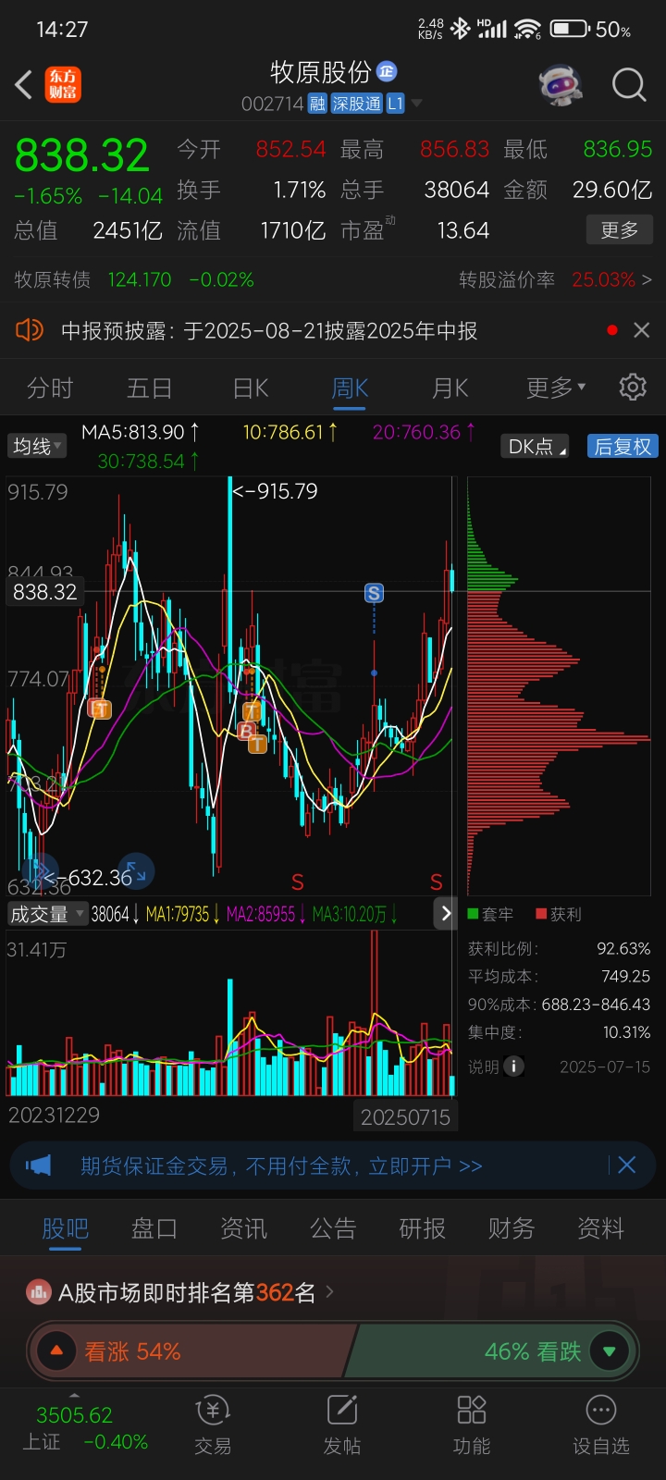Open 资讯 tab
Viewport: 666px width, 1480px height.
click(243, 1228)
